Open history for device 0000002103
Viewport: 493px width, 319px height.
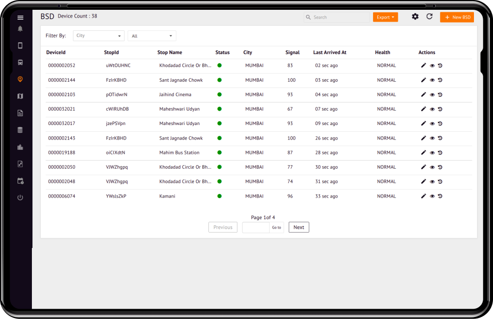click(x=440, y=95)
